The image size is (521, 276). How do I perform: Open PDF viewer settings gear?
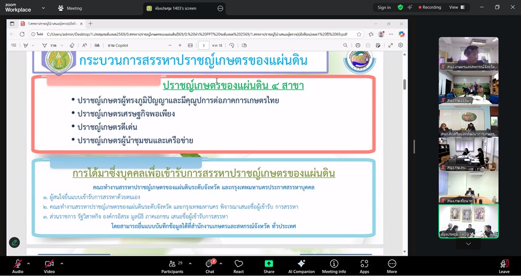point(401,45)
